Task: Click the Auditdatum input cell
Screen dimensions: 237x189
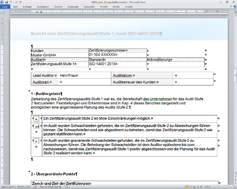Action: [193, 75]
